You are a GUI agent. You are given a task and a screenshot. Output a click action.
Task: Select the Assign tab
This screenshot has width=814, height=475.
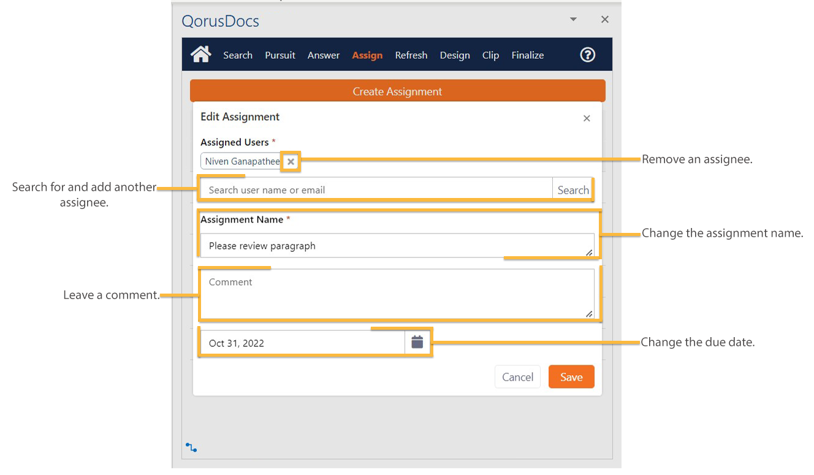(x=367, y=55)
